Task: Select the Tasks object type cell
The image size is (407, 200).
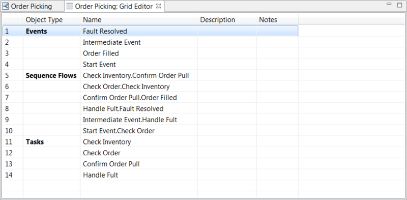Action: point(52,142)
